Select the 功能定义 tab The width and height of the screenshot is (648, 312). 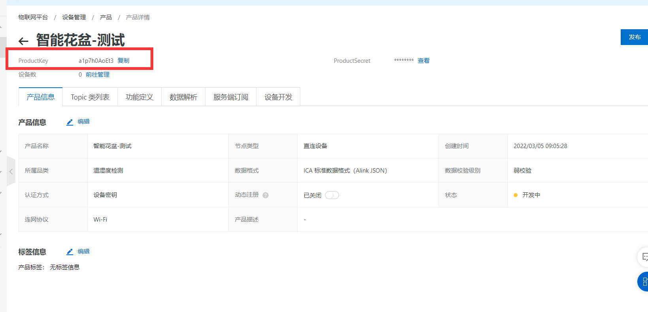click(x=139, y=97)
